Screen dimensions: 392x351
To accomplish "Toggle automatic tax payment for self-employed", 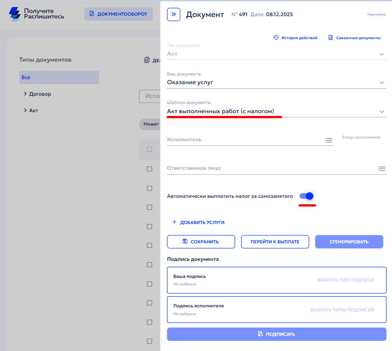I will [x=307, y=196].
